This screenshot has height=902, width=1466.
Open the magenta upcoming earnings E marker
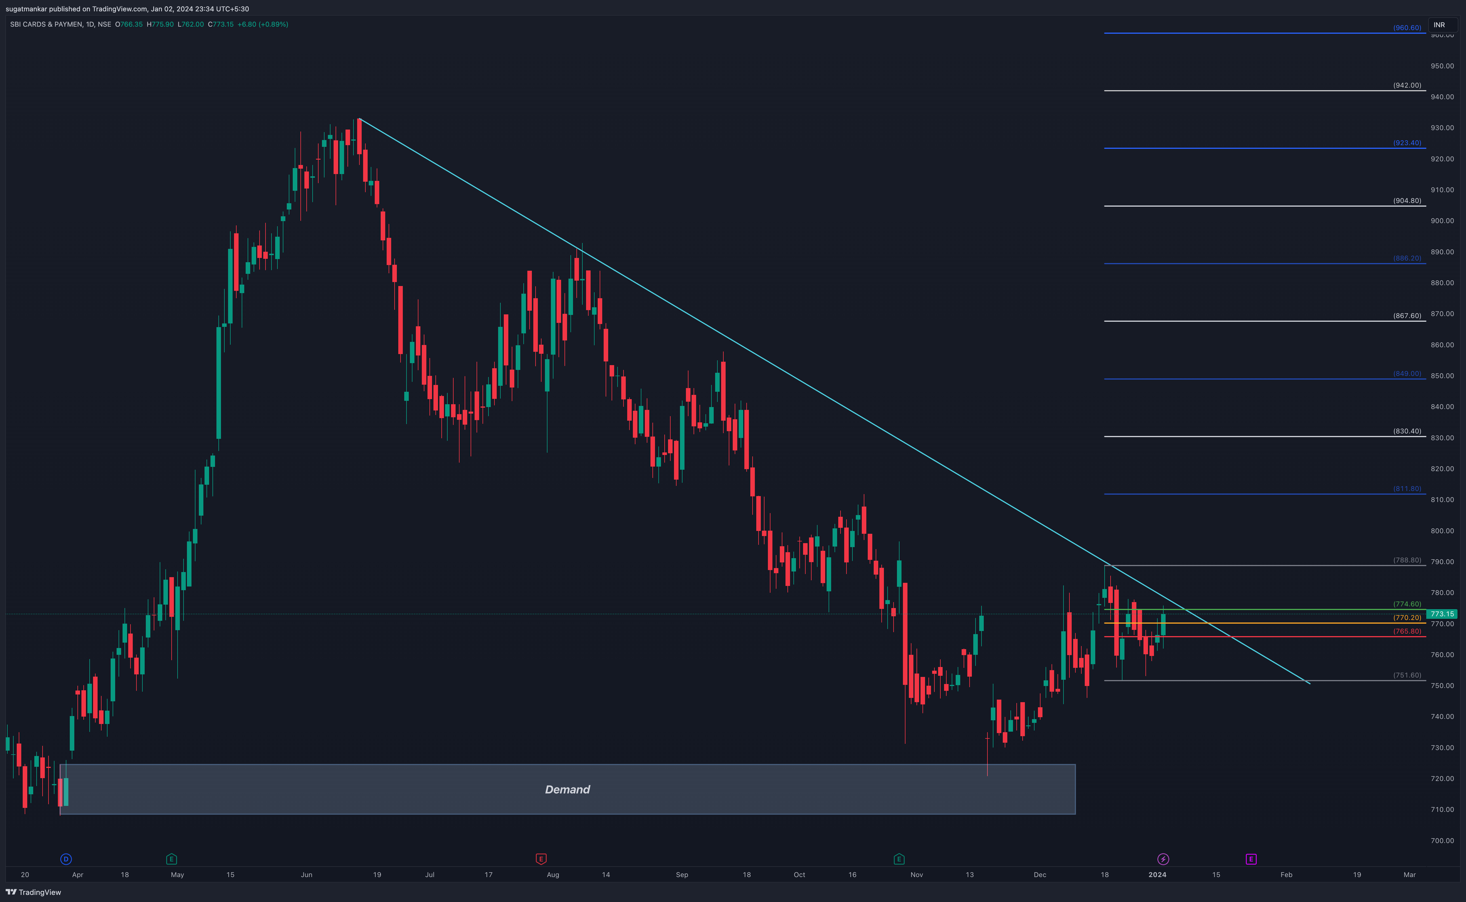pos(1251,859)
